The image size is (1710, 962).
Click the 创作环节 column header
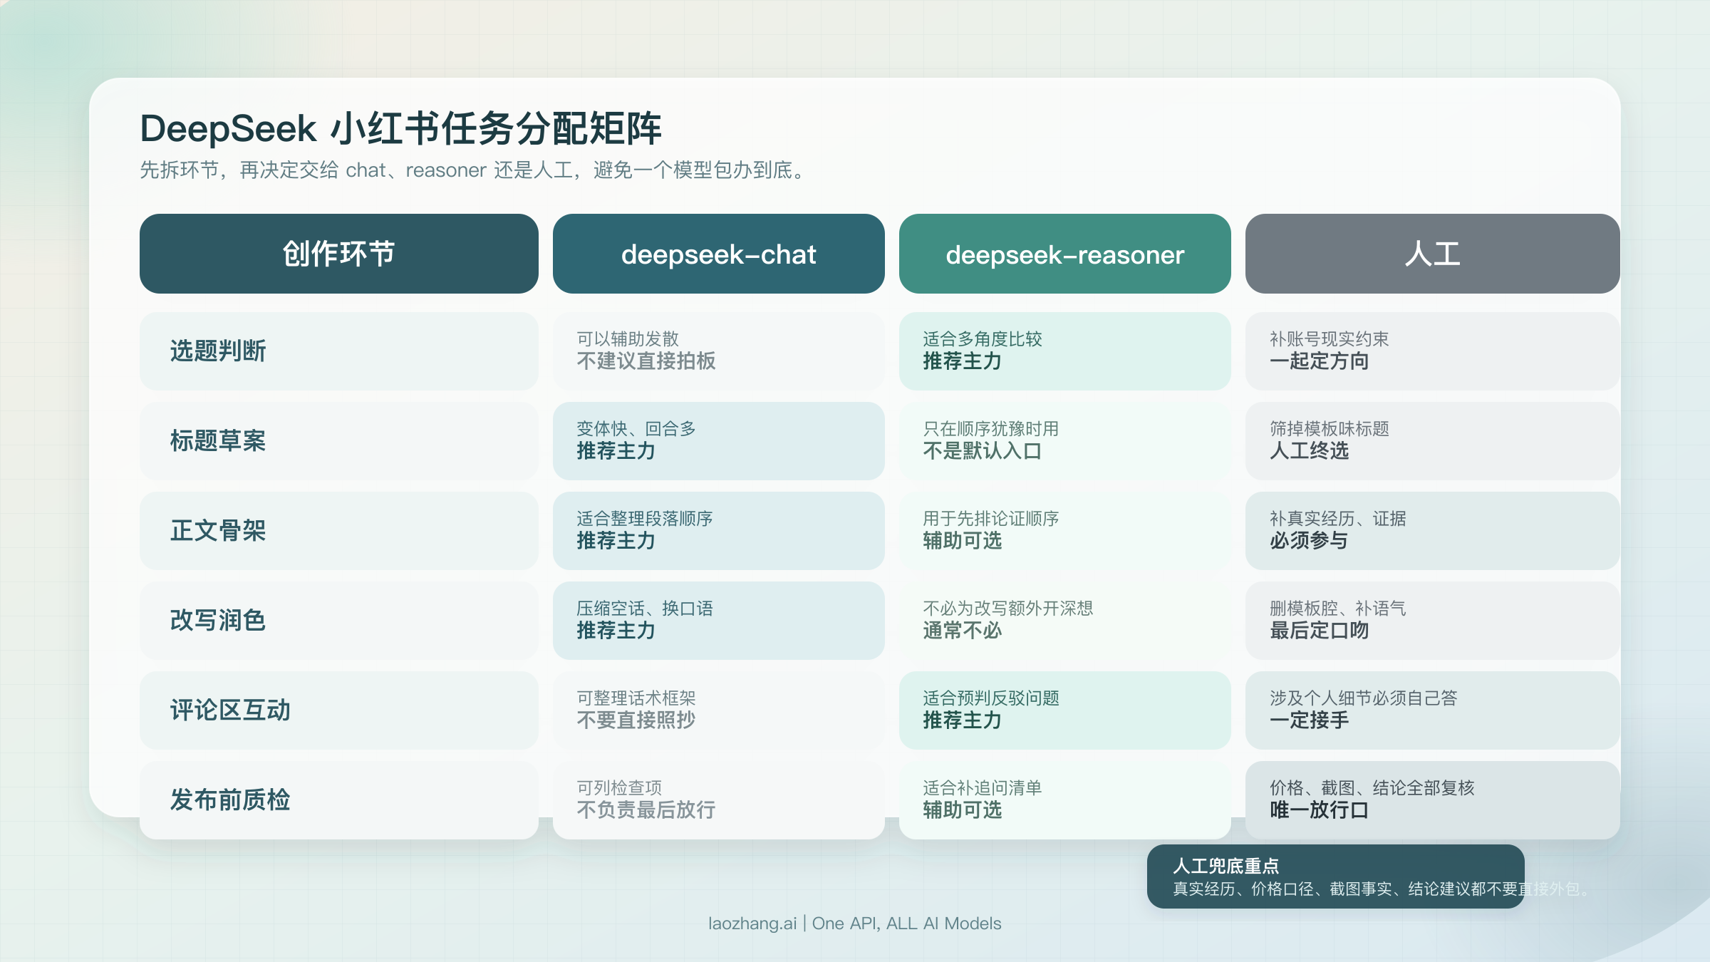pos(338,254)
